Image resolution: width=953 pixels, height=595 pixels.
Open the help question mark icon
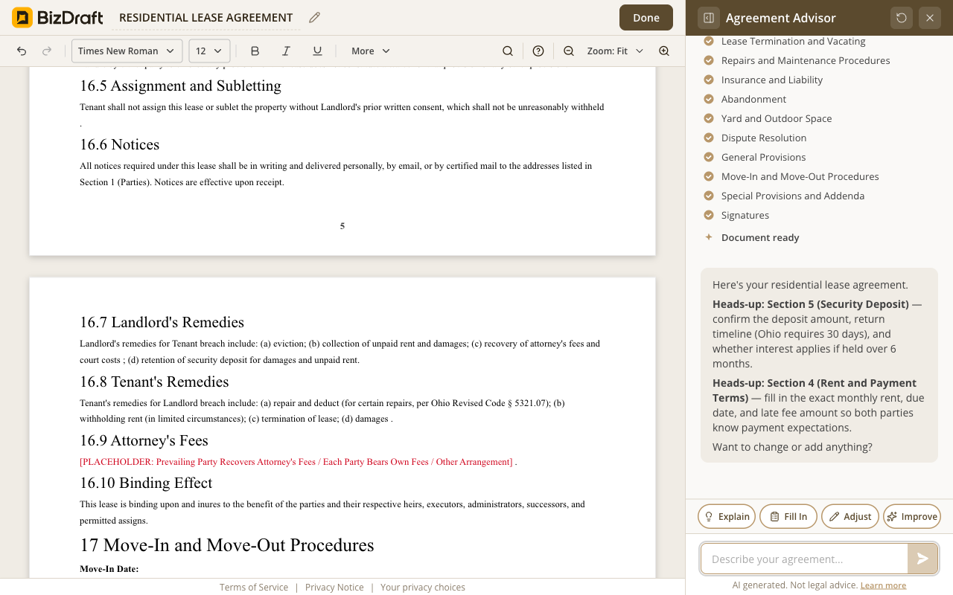(538, 51)
